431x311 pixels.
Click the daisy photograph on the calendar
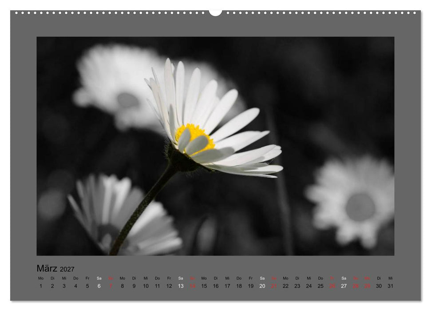[x=216, y=146]
